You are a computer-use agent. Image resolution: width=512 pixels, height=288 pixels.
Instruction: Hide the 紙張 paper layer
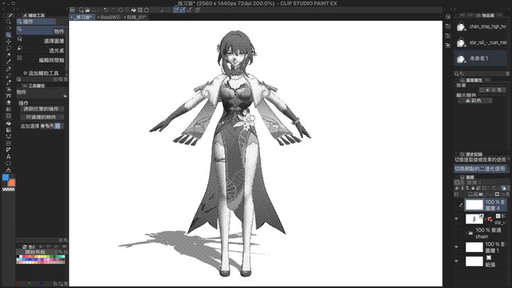coord(457,262)
